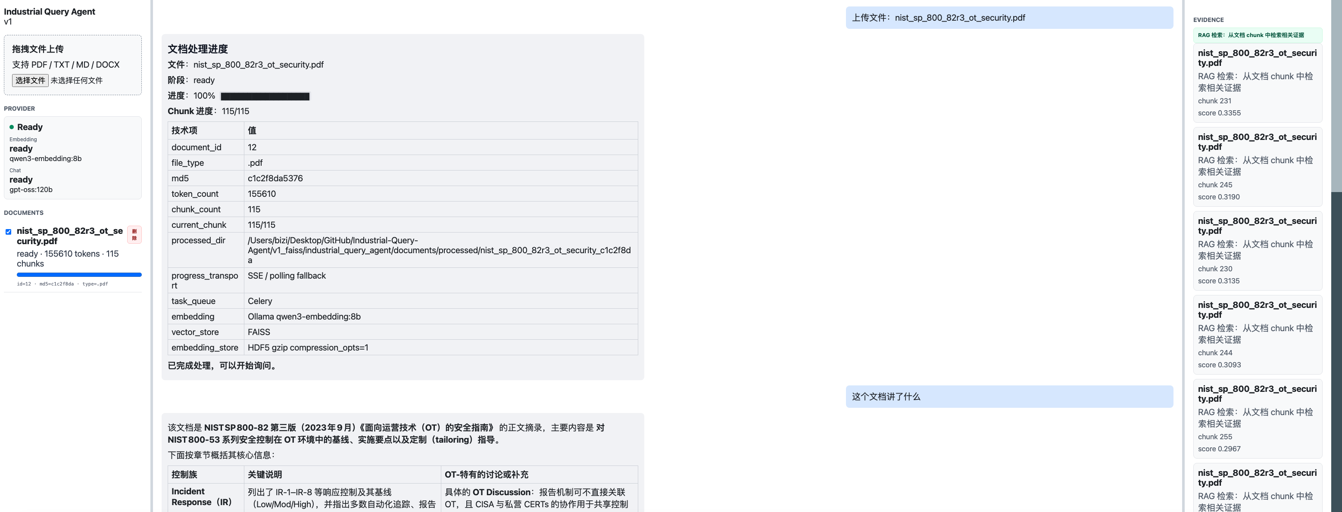
Task: Click the document_id value 12
Action: coord(252,147)
